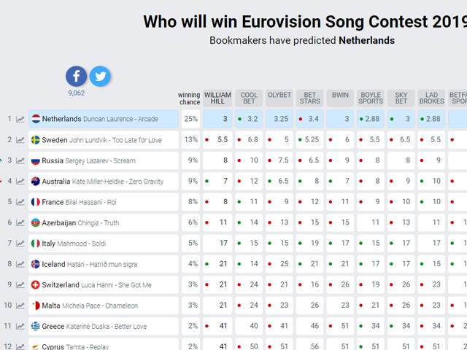This screenshot has width=467, height=350.
Task: Select the Ladbrokes column header
Action: 431,98
